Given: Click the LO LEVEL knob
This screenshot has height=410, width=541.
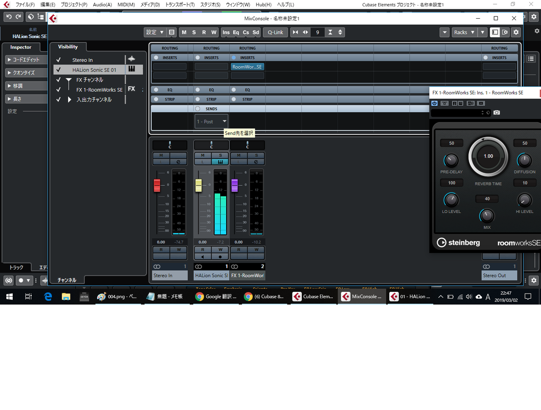Looking at the screenshot, I should click(x=451, y=200).
